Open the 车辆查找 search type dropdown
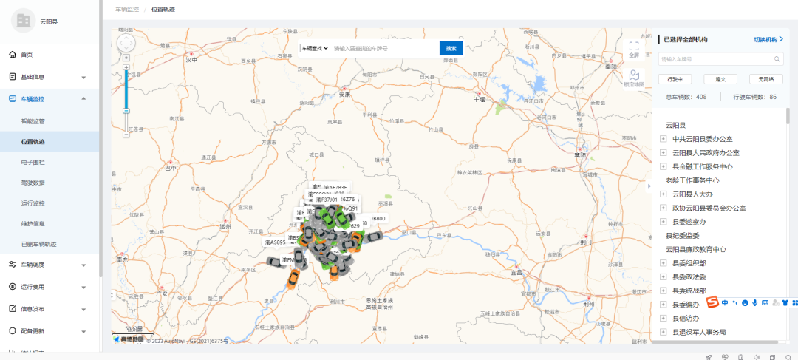 (315, 48)
